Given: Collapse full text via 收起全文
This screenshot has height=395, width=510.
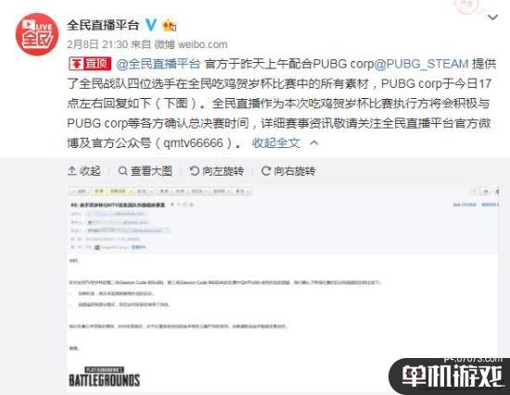Looking at the screenshot, I should [275, 142].
